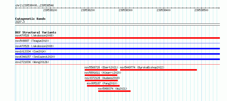
Task: Click ruler position 239538300
Action: click(126, 10)
